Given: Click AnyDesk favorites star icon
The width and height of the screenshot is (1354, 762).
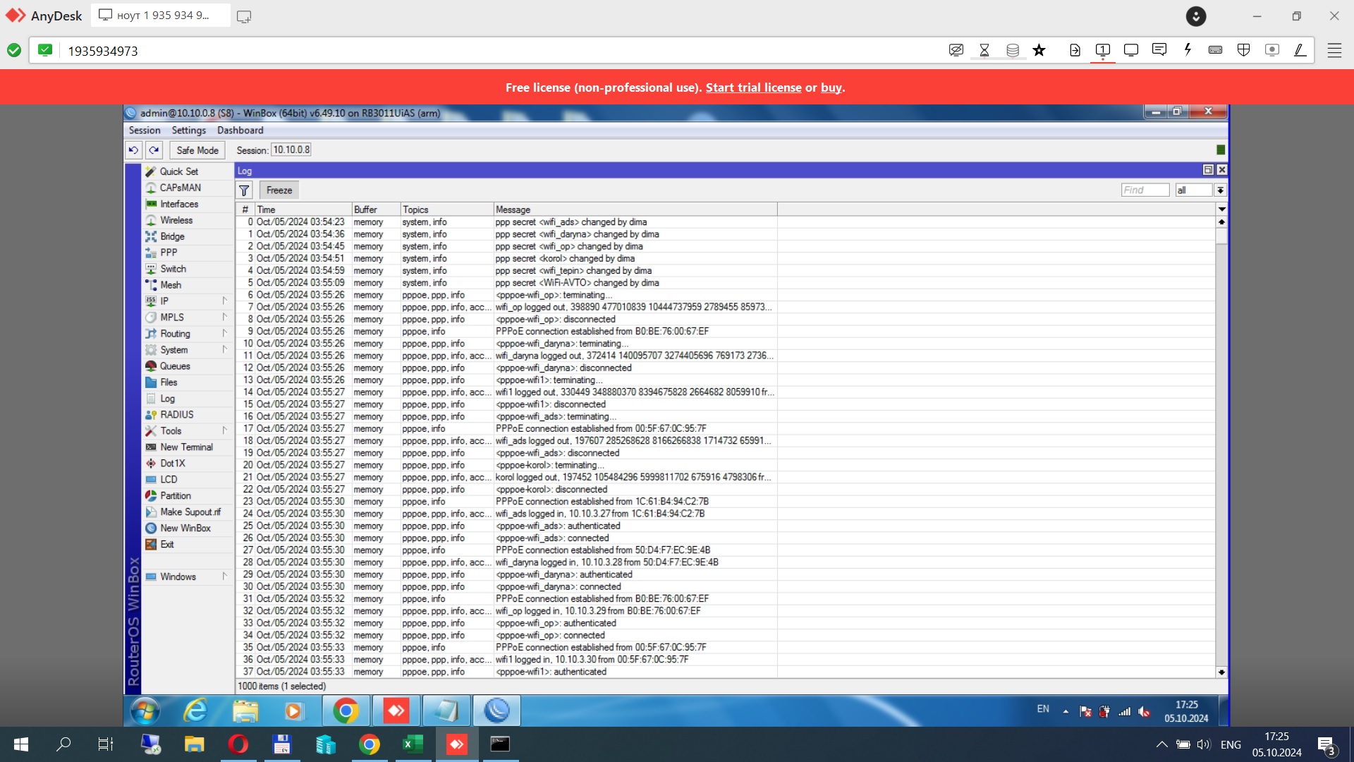Looking at the screenshot, I should pyautogui.click(x=1039, y=50).
